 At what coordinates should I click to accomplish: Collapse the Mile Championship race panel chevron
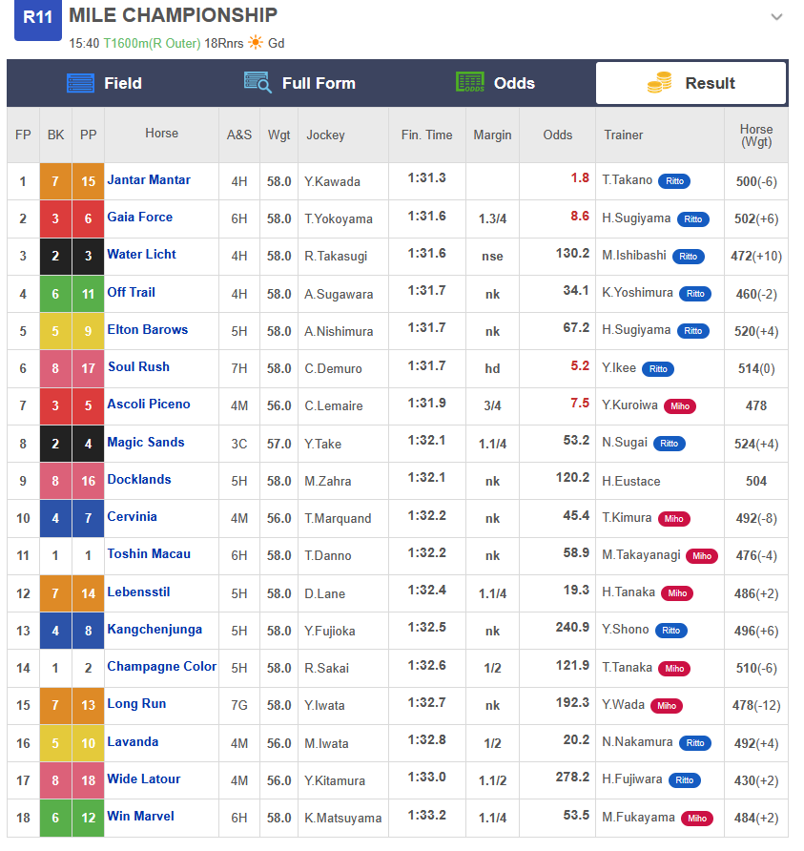point(776,17)
